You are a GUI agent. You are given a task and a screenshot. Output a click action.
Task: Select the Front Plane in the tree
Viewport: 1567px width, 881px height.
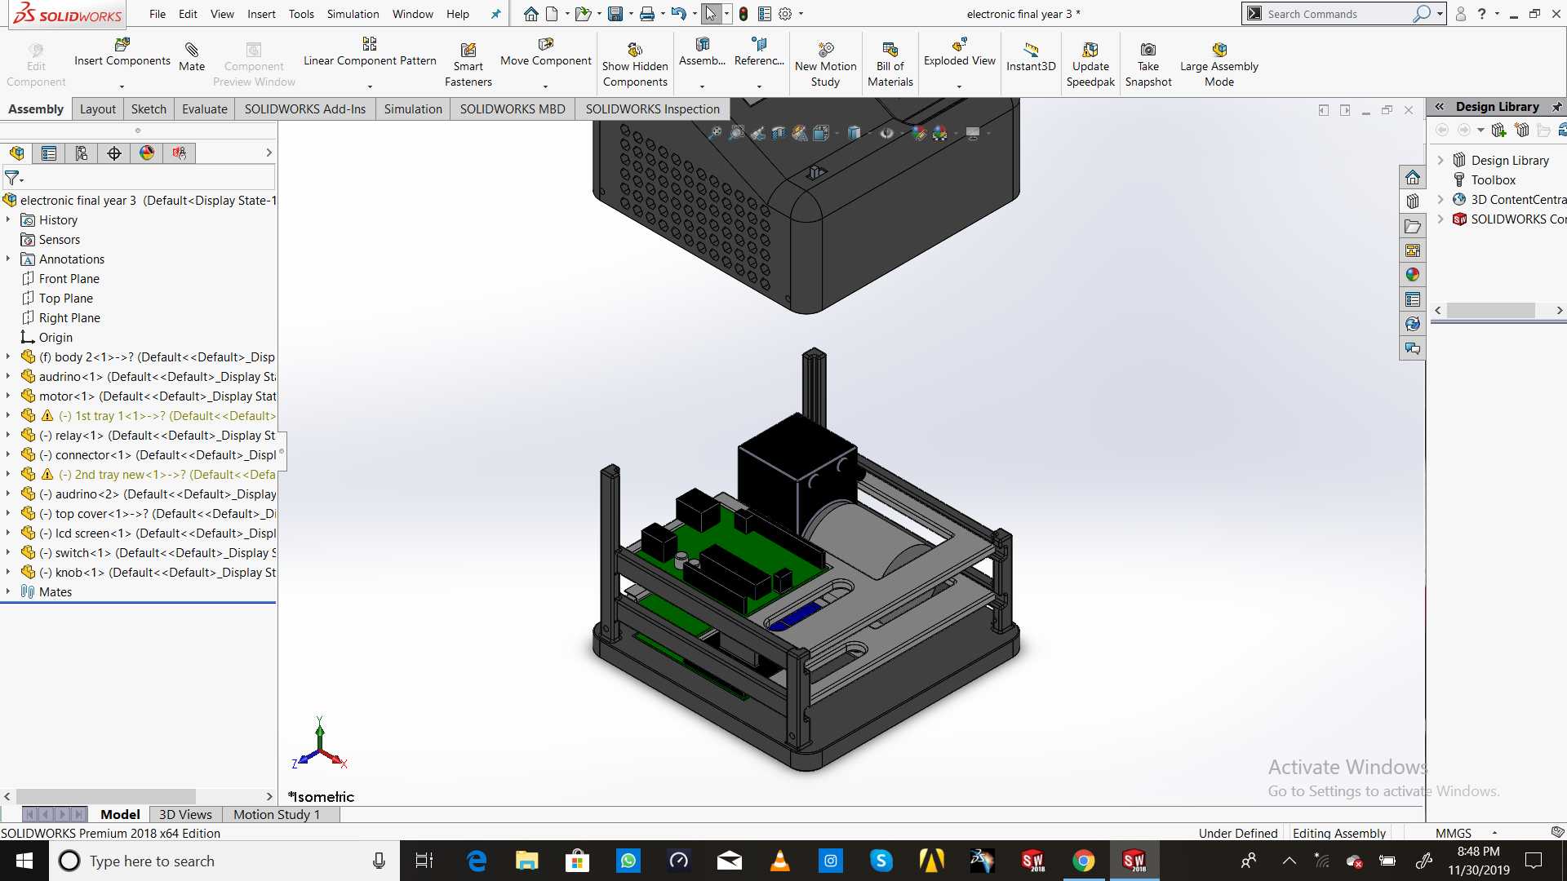pyautogui.click(x=69, y=278)
